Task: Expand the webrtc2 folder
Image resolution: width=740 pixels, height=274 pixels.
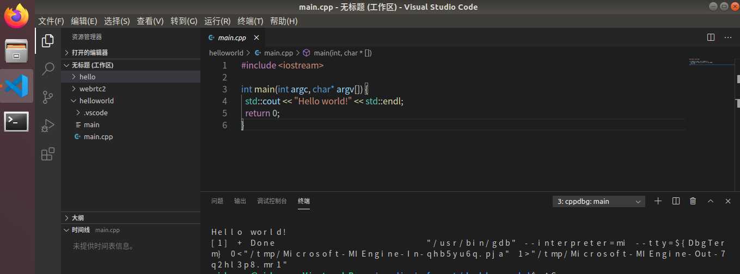Action: (131, 89)
